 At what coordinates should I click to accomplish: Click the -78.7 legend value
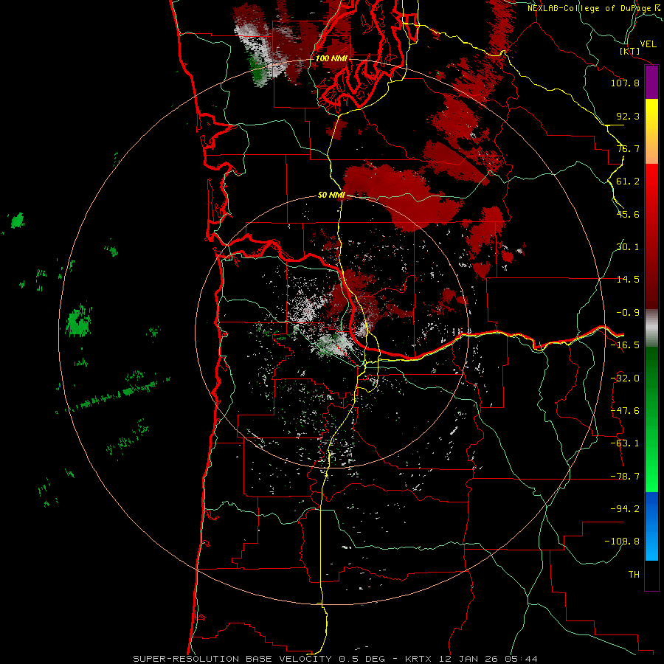(x=625, y=477)
